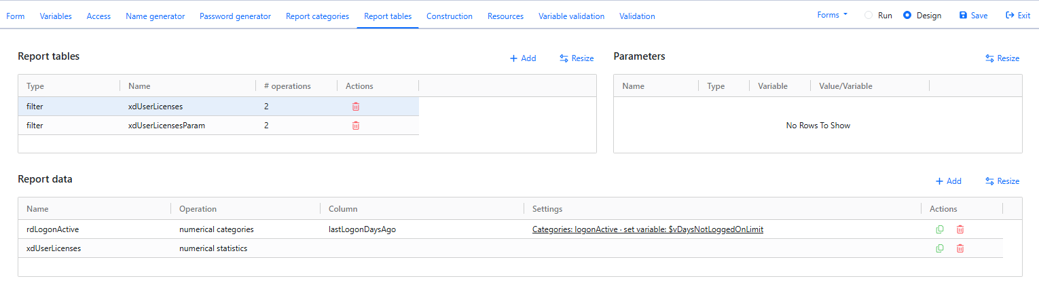Switch to the Form tab
1039x302 pixels.
pos(16,16)
